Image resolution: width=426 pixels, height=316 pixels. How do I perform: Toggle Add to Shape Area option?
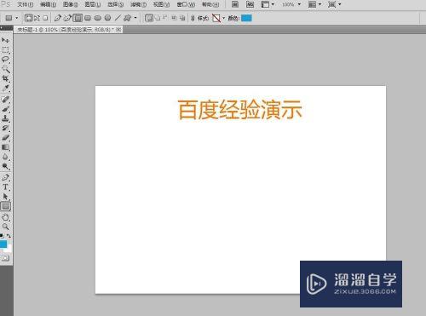point(158,18)
